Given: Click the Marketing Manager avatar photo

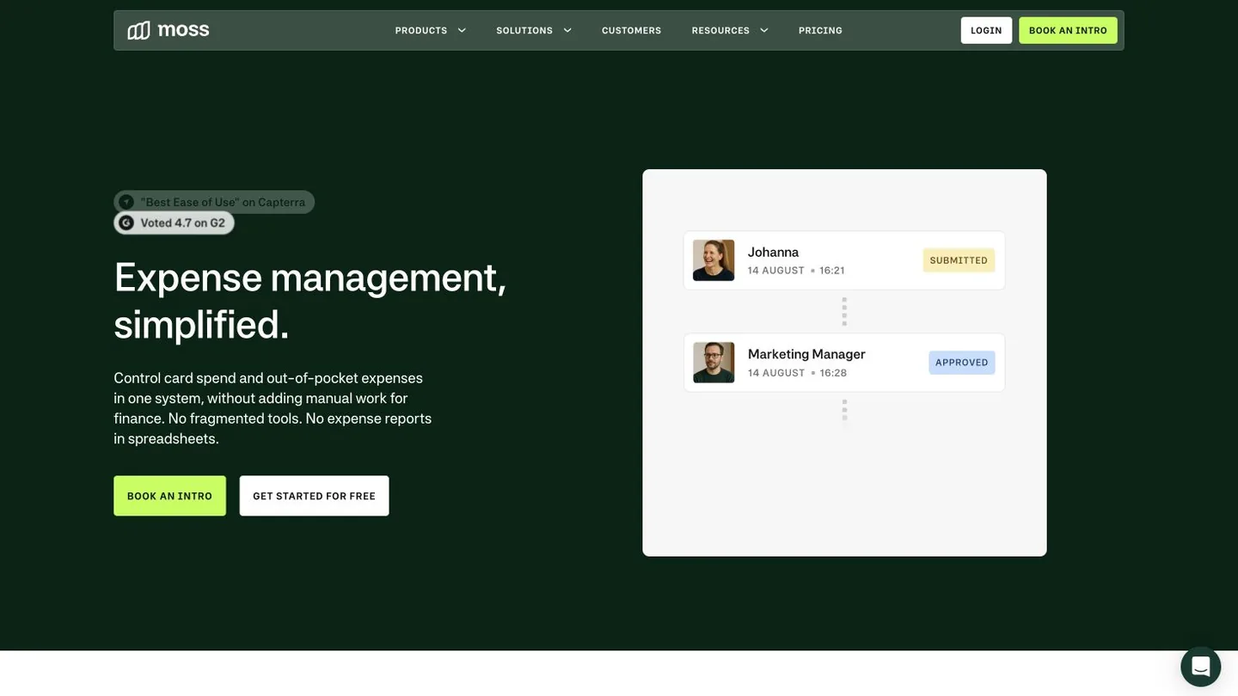Looking at the screenshot, I should click(714, 363).
